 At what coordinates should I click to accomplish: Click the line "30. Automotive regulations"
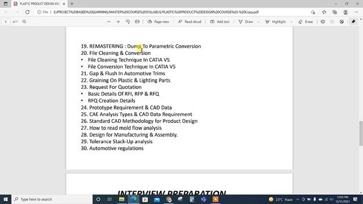point(112,148)
